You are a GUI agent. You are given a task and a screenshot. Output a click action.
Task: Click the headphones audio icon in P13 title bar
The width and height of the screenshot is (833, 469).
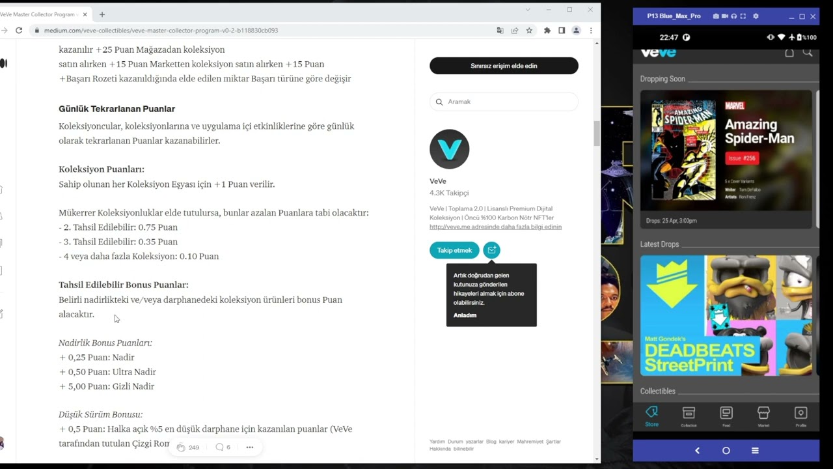click(733, 16)
